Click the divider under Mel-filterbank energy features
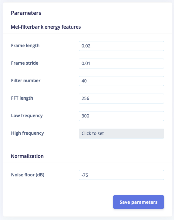The image size is (174, 220). (88, 33)
